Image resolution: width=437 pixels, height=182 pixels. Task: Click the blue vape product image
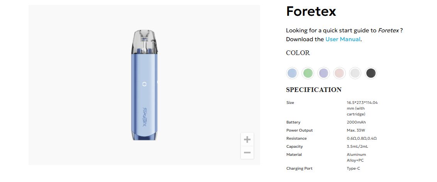click(144, 92)
